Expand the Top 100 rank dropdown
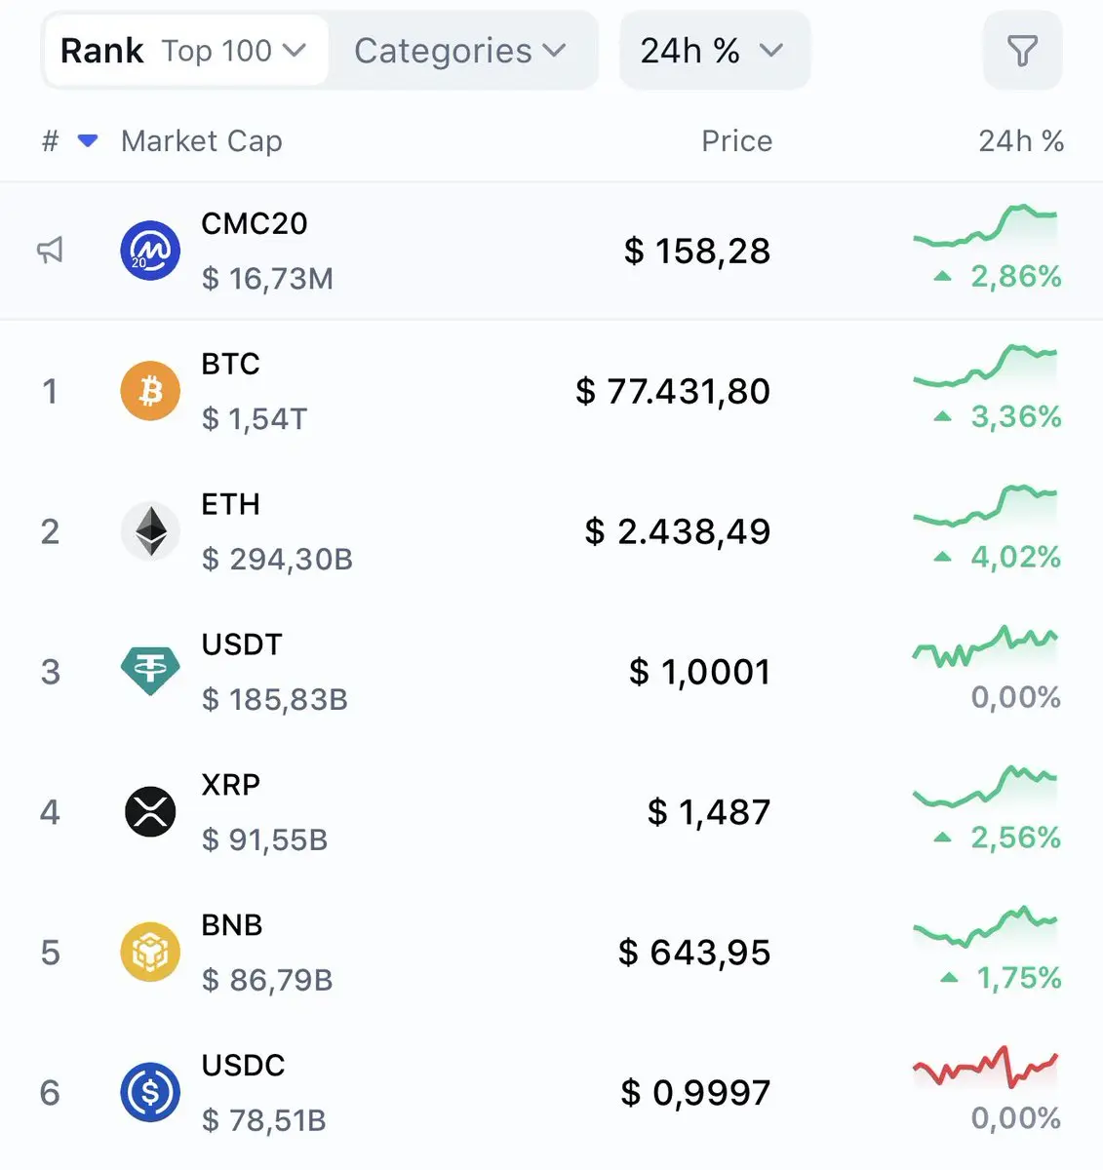This screenshot has height=1170, width=1103. pyautogui.click(x=234, y=51)
